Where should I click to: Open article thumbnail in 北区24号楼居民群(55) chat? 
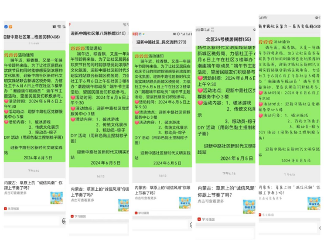click(x=249, y=207)
